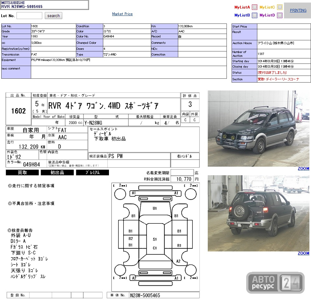
Task: Click the PRINTING link
Action: point(298,10)
